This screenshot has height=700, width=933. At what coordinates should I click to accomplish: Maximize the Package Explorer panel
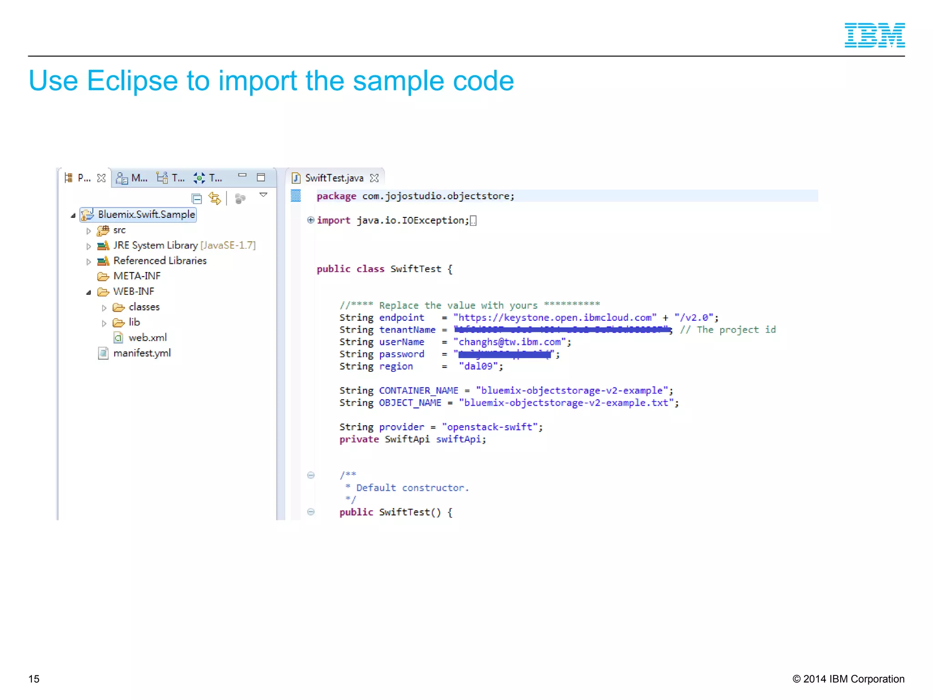[x=261, y=177]
